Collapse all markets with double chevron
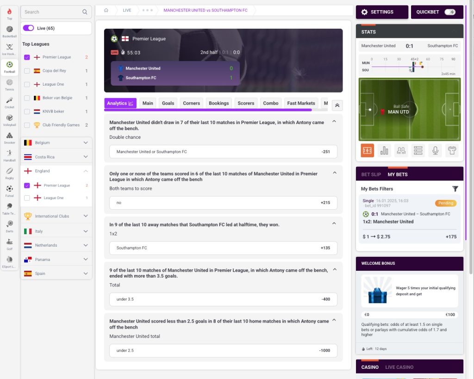 click(337, 105)
